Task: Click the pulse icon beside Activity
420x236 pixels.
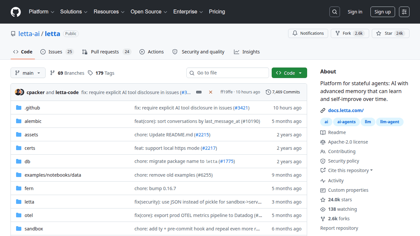Action: click(x=323, y=181)
